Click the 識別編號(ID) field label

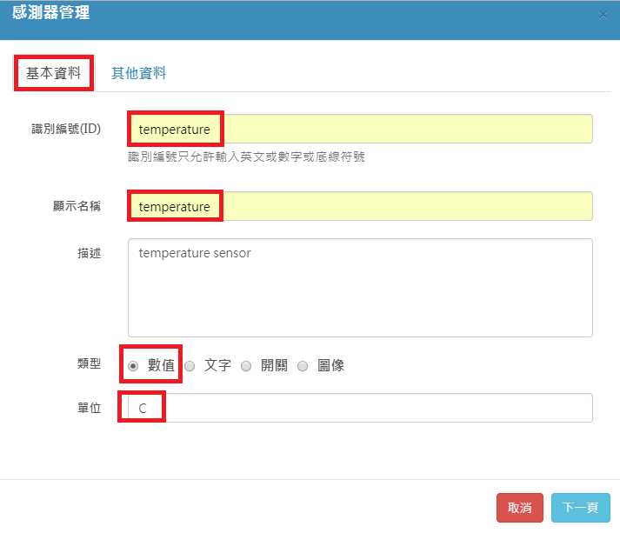[65, 129]
